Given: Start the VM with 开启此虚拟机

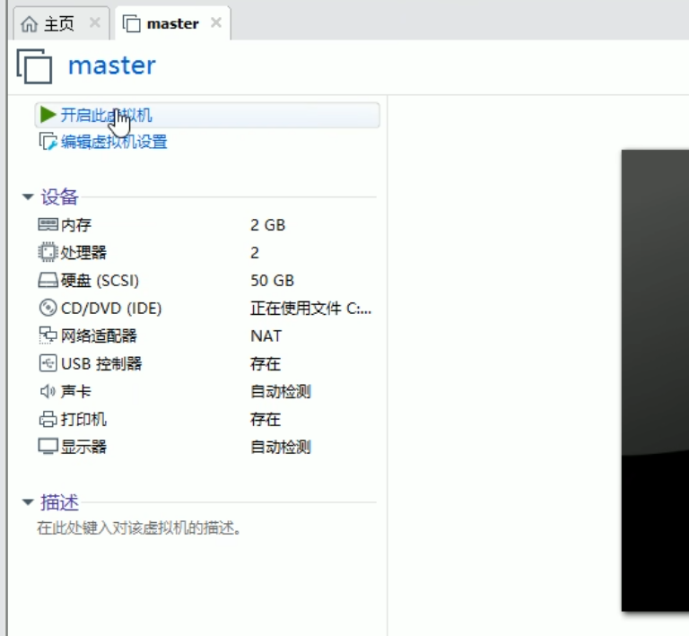Looking at the screenshot, I should 207,115.
